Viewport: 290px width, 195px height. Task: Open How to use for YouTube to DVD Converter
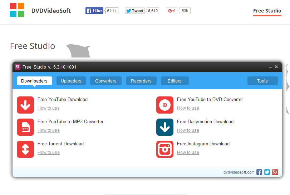point(188,108)
